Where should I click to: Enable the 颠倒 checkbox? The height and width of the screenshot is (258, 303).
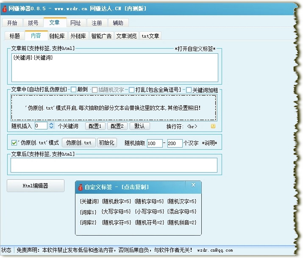[x=74, y=90]
